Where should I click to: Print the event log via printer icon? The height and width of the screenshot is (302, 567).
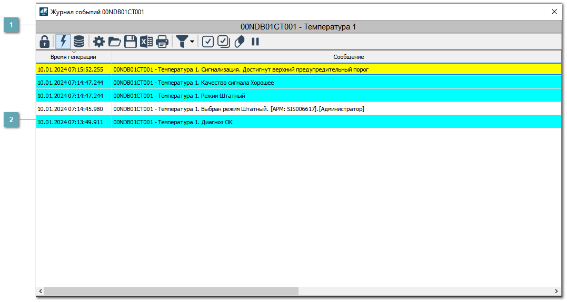click(x=162, y=42)
